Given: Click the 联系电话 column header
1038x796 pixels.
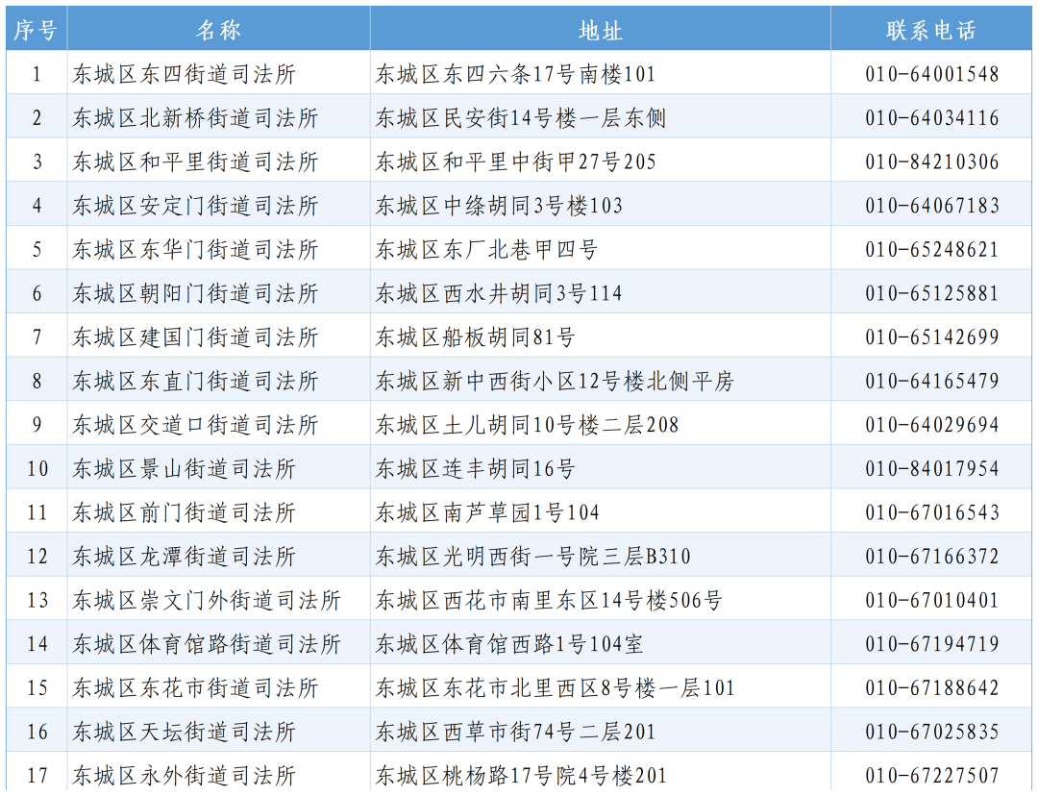Looking at the screenshot, I should click(x=931, y=31).
